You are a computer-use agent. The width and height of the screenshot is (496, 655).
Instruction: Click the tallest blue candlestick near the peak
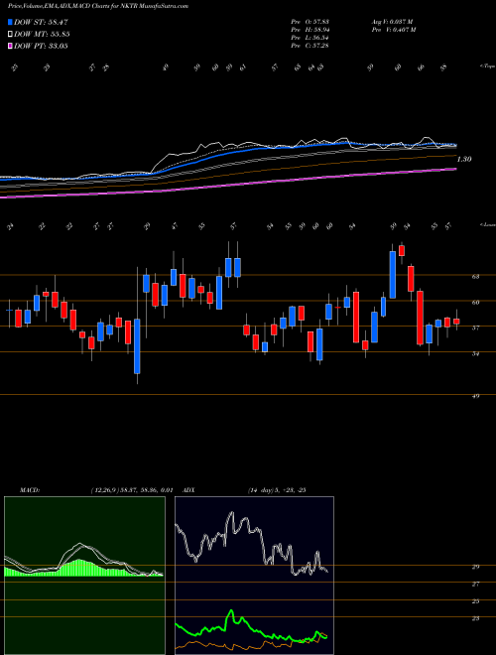pos(393,275)
